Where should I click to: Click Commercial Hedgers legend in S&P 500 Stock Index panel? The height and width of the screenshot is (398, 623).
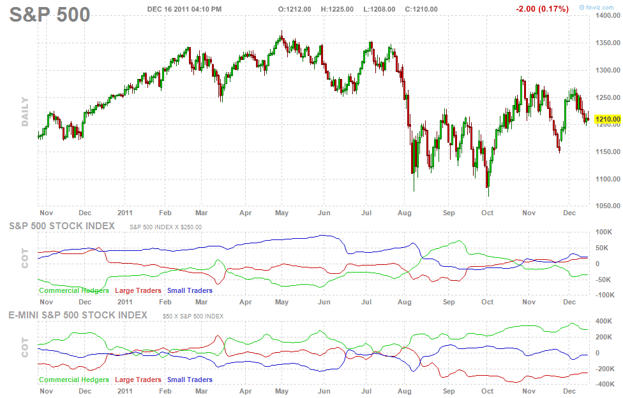click(74, 290)
